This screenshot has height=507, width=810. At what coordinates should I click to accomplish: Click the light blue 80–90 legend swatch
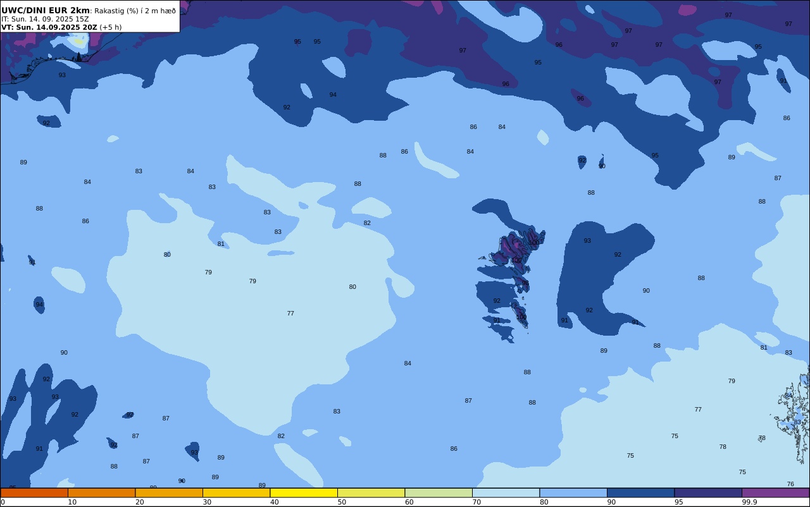coord(573,492)
